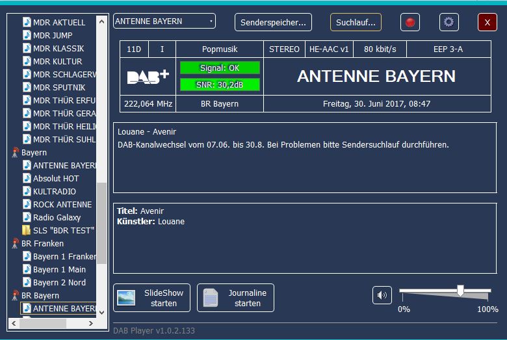Start the Journaline text service
This screenshot has height=340, width=507.
[235, 298]
